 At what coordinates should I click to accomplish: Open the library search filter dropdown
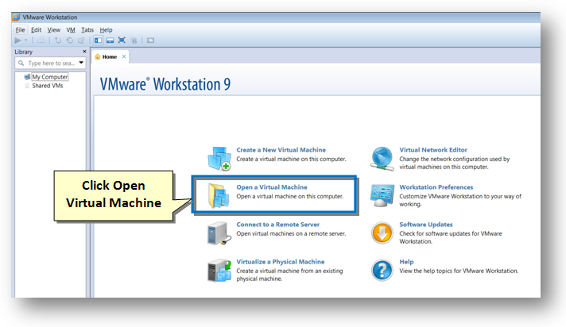click(x=81, y=63)
